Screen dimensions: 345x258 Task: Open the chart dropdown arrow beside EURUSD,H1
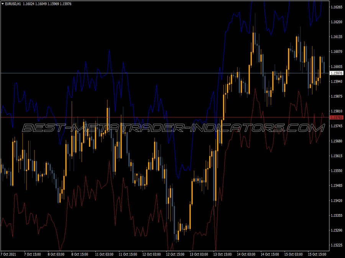point(3,4)
